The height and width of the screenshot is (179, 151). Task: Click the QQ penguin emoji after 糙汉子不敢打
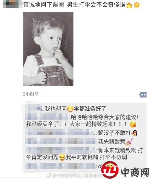pos(135,133)
